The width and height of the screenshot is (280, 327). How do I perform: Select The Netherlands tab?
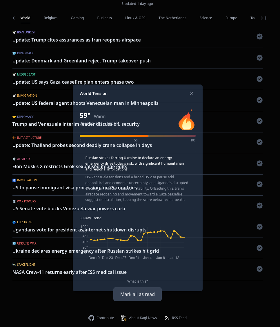[172, 18]
